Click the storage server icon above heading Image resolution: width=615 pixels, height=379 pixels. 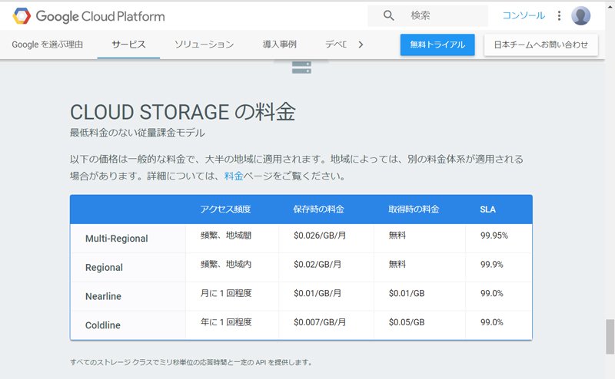click(x=301, y=68)
